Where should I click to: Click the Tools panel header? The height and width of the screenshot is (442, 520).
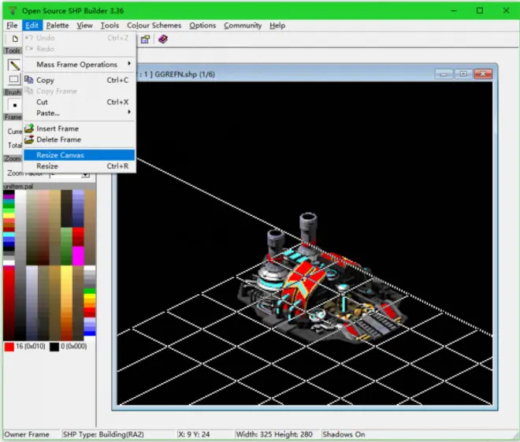point(13,50)
